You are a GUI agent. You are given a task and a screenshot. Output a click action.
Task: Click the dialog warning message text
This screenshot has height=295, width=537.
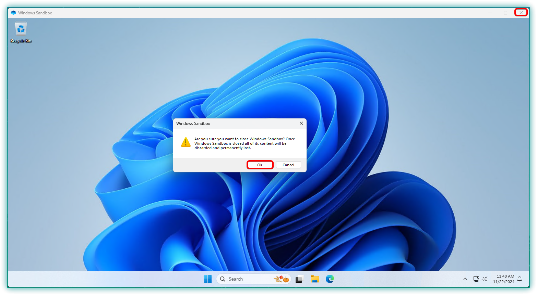pos(244,143)
